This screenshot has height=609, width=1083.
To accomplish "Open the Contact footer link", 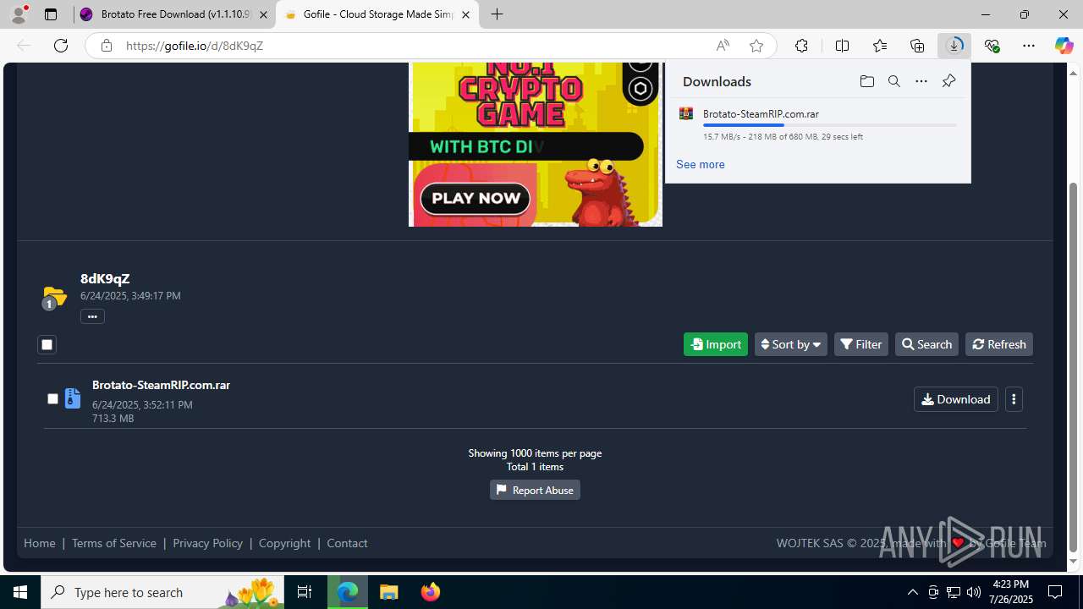I will tap(347, 543).
